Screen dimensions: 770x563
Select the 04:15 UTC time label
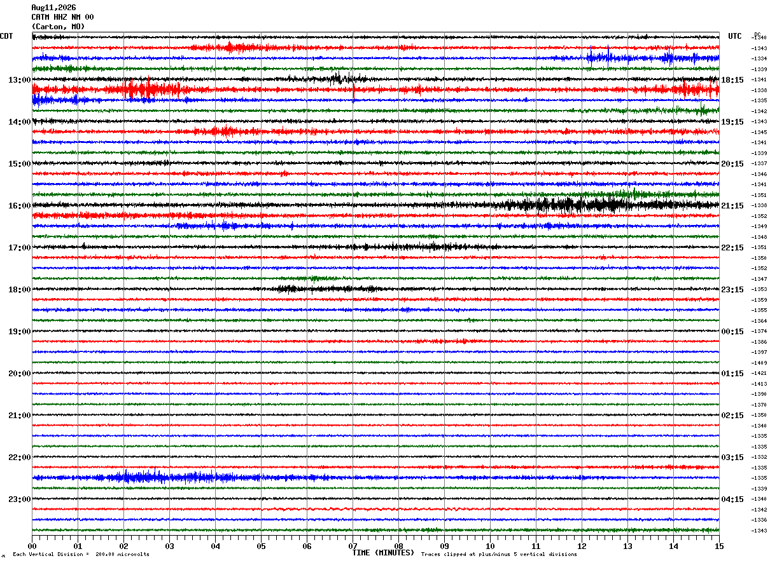[732, 499]
